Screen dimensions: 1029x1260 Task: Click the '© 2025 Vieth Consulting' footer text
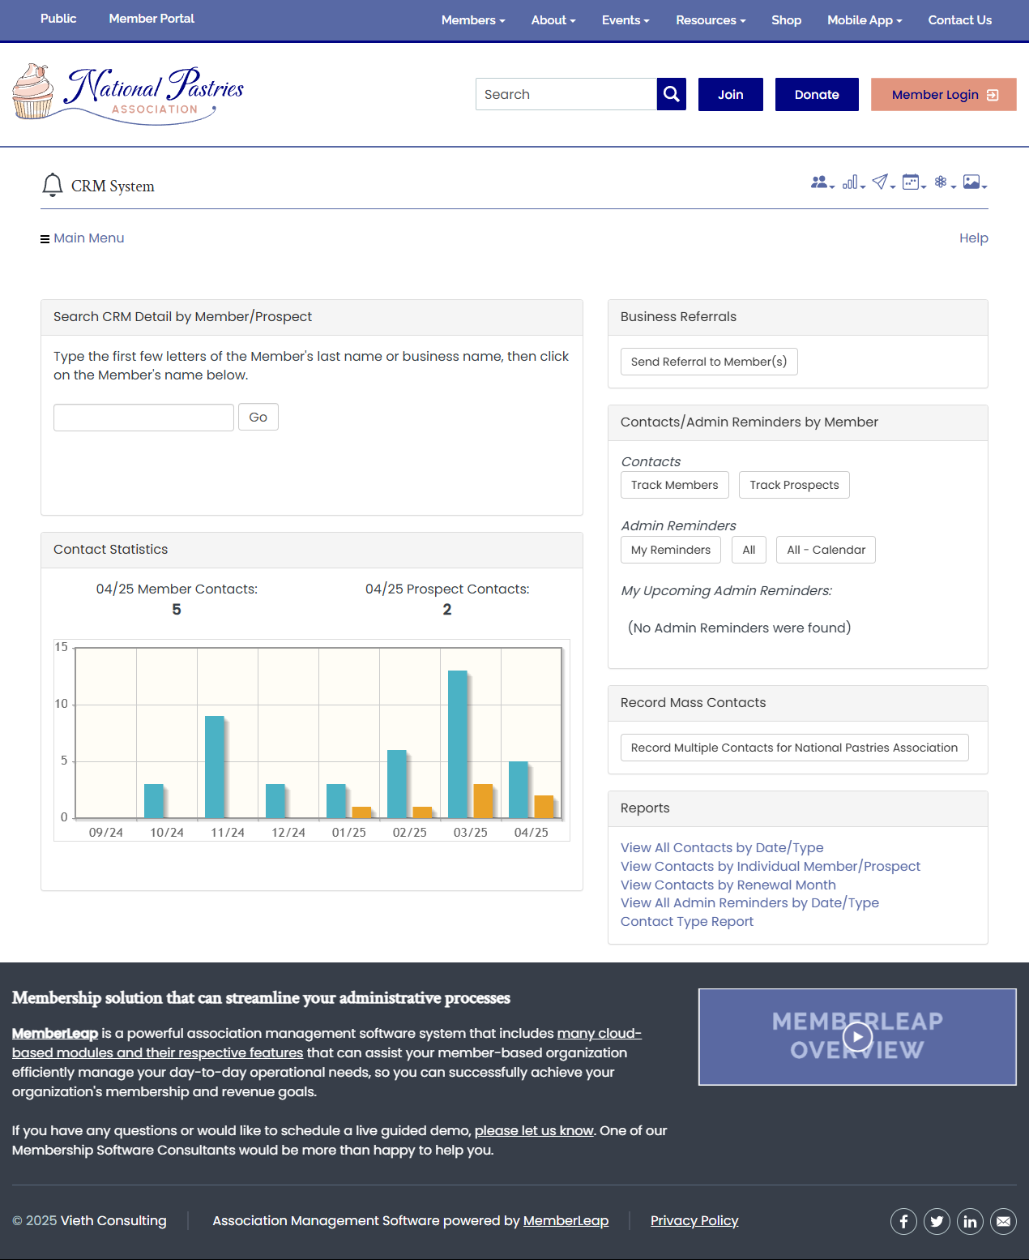[89, 1221]
